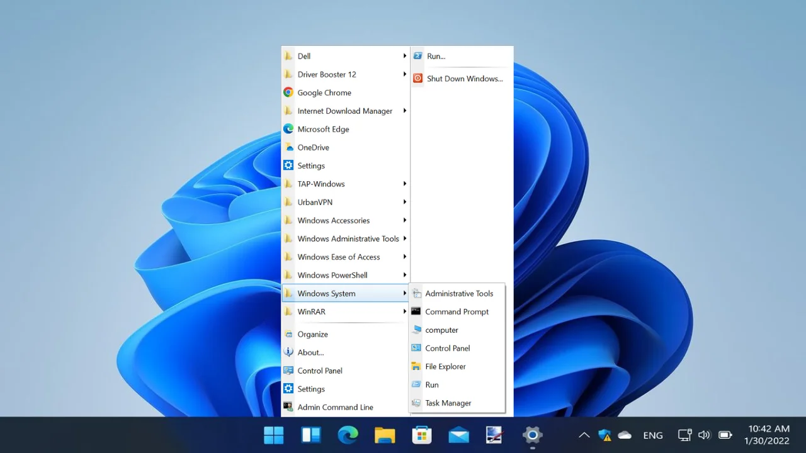Click the File Explorer icon in submenu
The height and width of the screenshot is (453, 806).
416,366
